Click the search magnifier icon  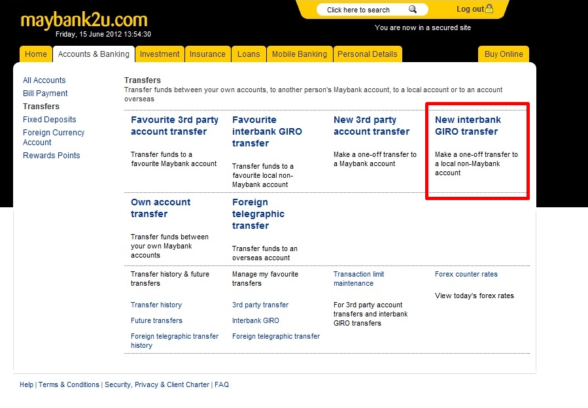pos(413,9)
